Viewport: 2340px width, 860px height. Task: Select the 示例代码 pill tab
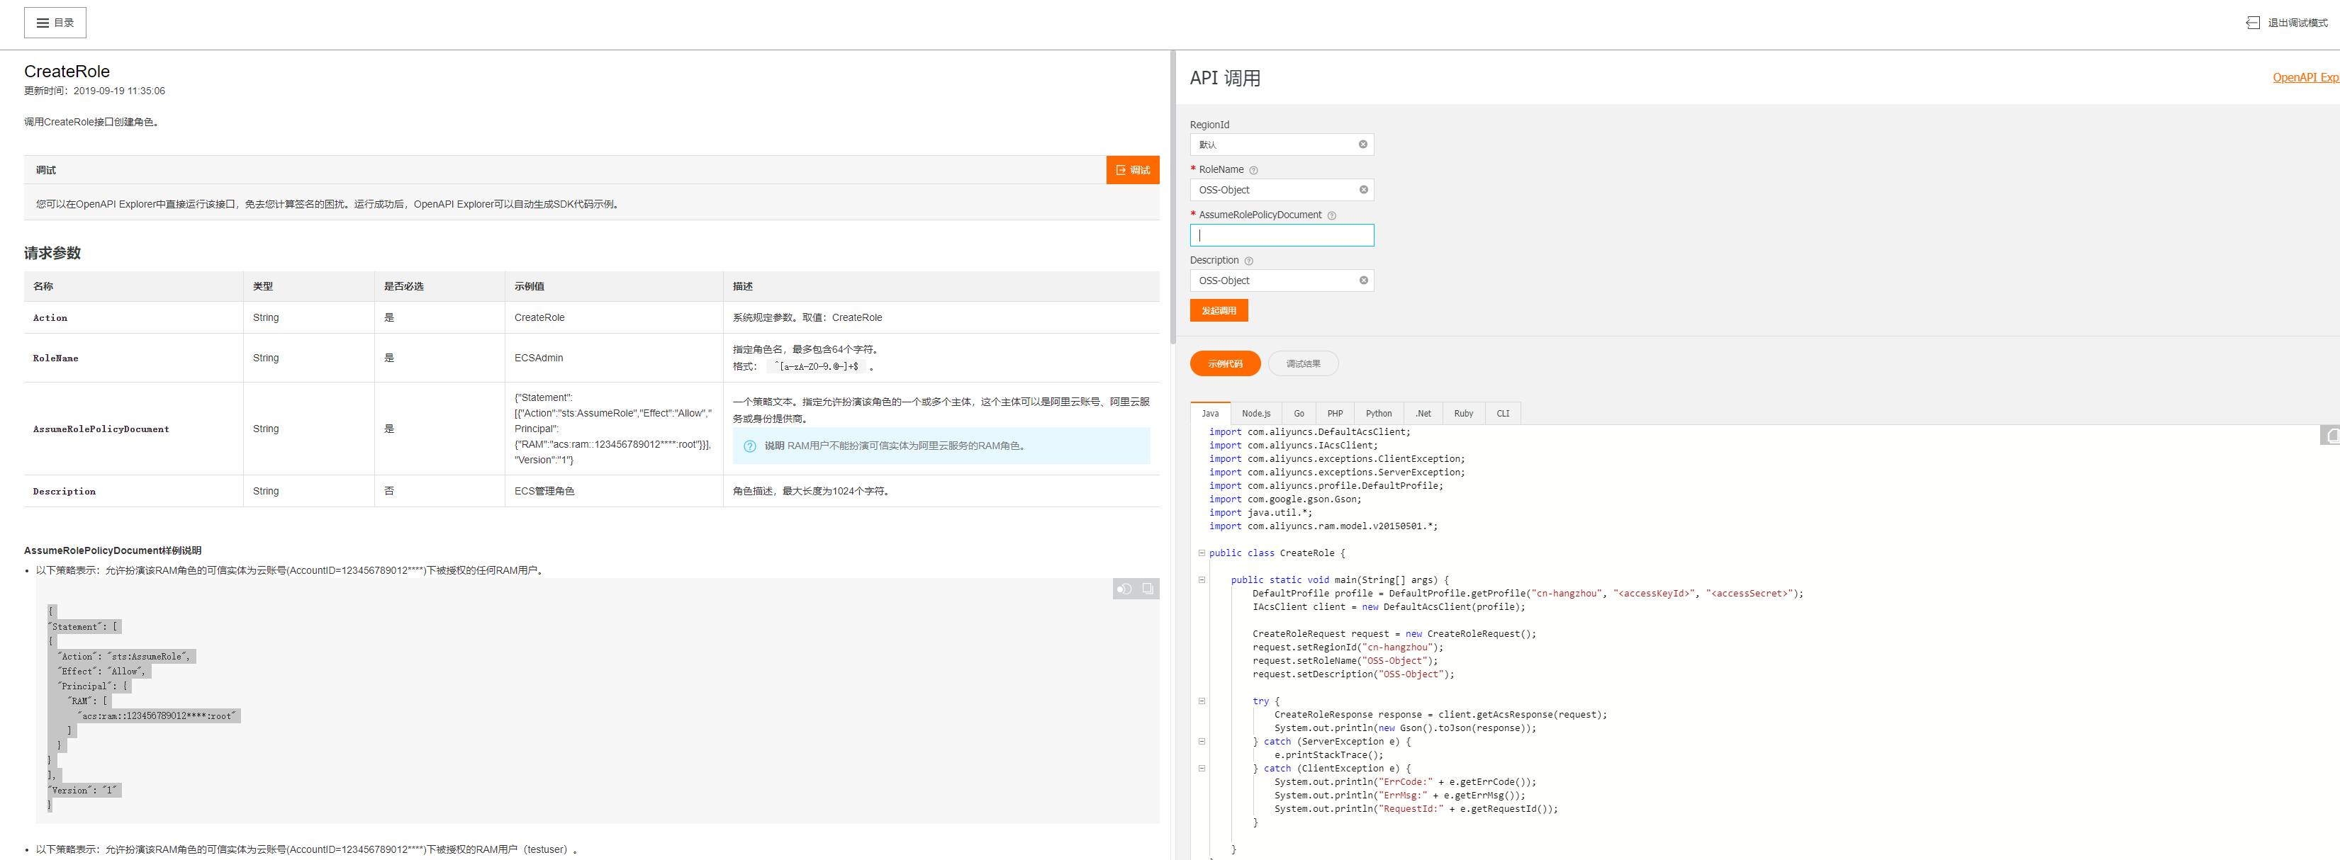pos(1224,363)
